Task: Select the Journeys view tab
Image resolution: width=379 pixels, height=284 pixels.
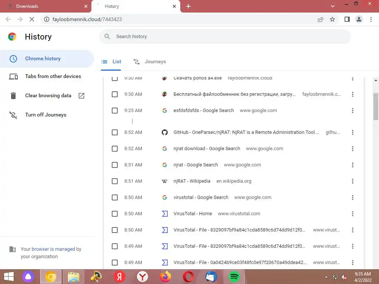Action: (150, 62)
